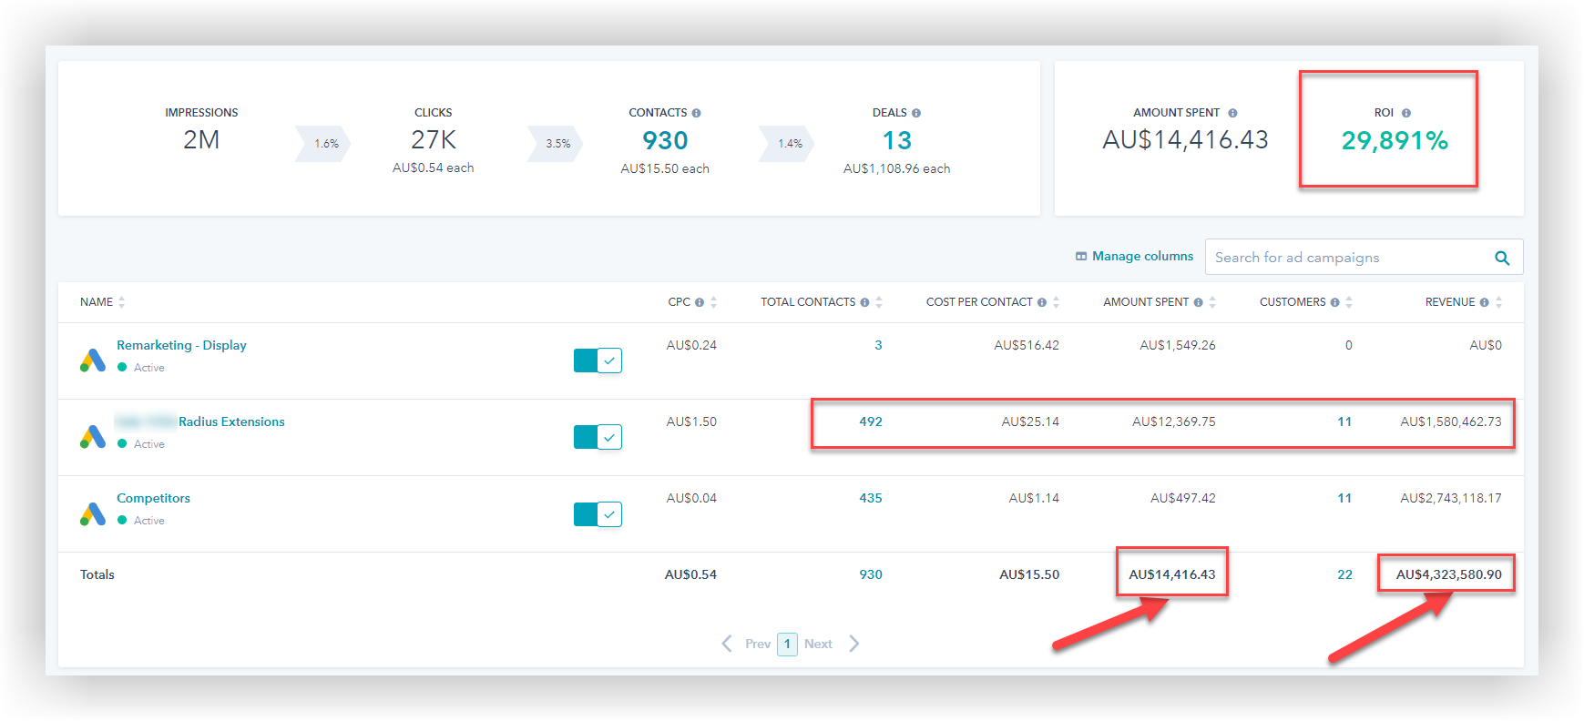Open the Competitors campaign
The width and height of the screenshot is (1584, 721).
point(153,498)
